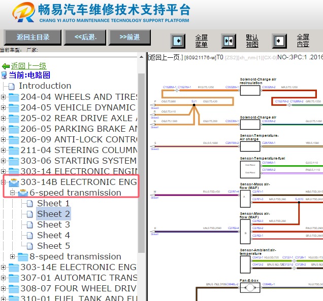
Task: Click the Sheet 3 page icon
Action: point(30,224)
